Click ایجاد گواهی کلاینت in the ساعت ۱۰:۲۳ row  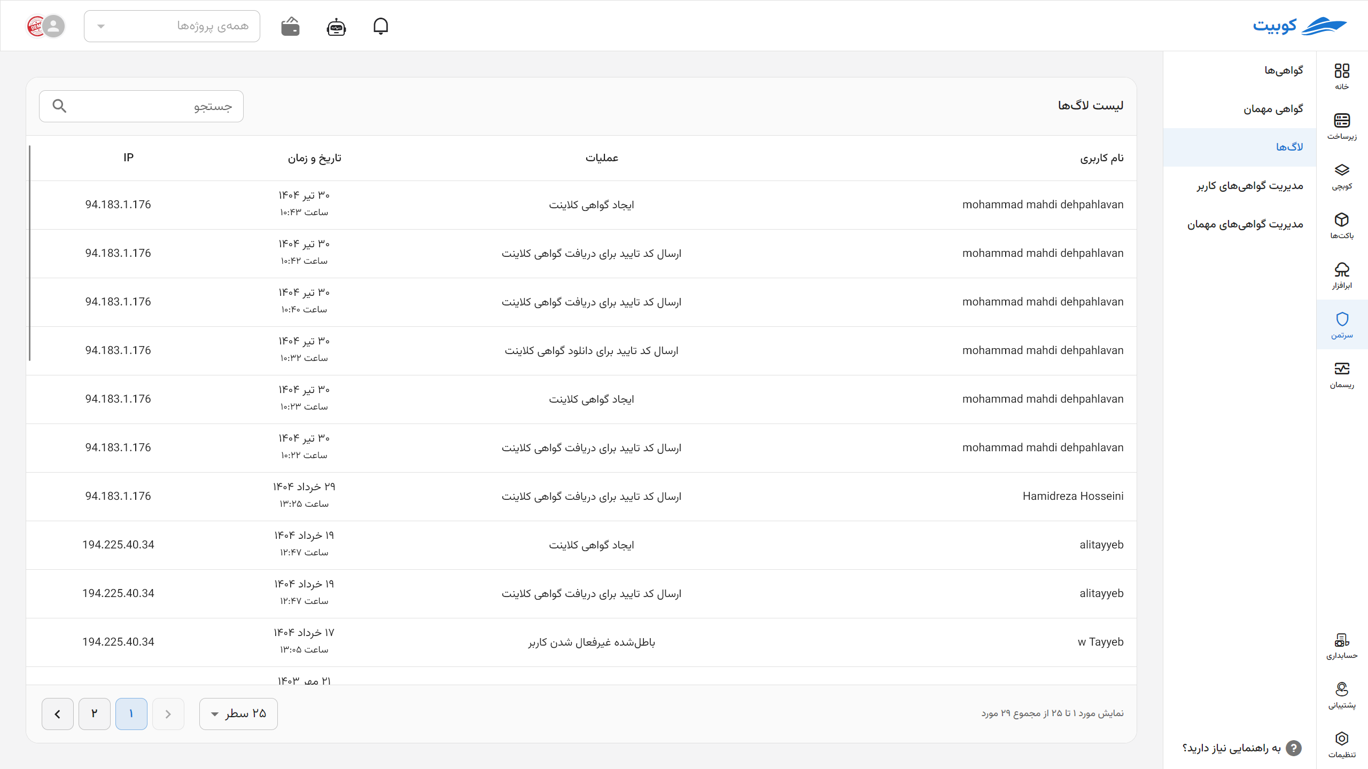[x=592, y=399]
